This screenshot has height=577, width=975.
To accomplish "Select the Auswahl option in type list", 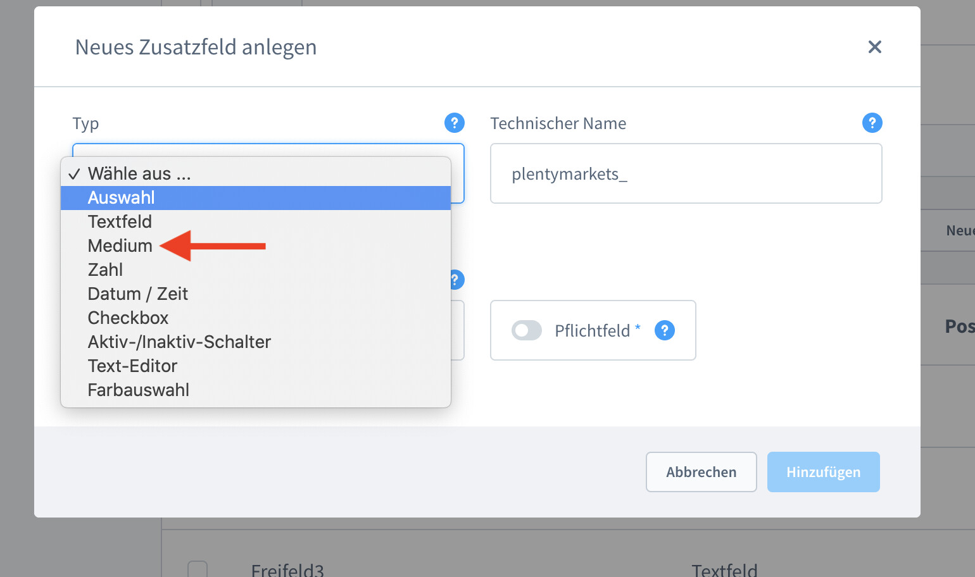I will (x=122, y=198).
